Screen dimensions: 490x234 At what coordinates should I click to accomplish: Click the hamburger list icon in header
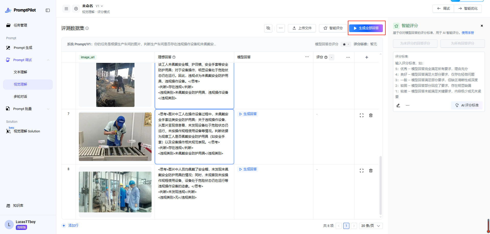66,9
